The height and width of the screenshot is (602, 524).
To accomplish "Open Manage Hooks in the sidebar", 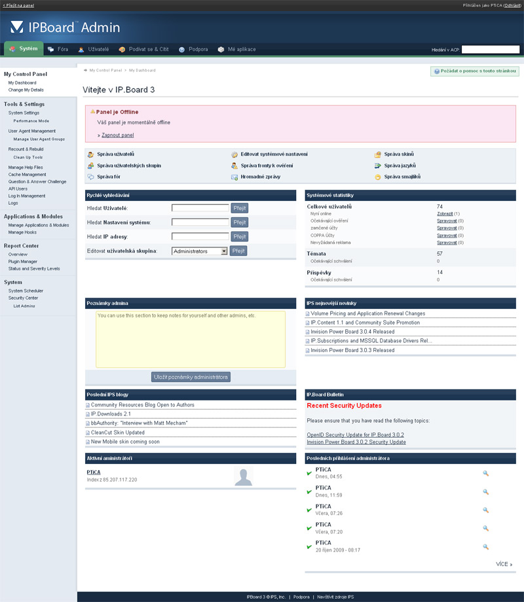I will coord(22,232).
